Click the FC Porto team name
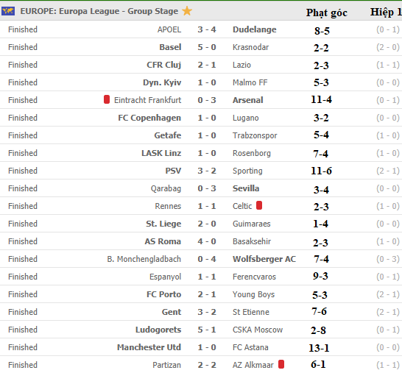 click(164, 294)
